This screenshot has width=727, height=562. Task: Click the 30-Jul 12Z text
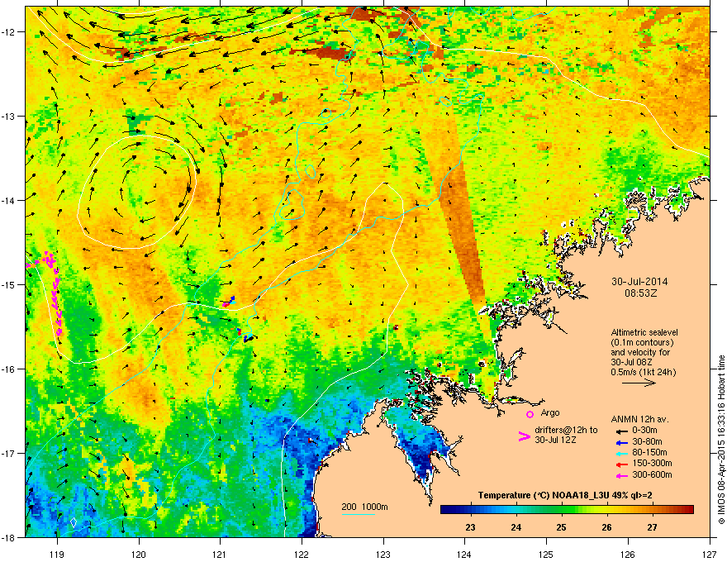555,440
